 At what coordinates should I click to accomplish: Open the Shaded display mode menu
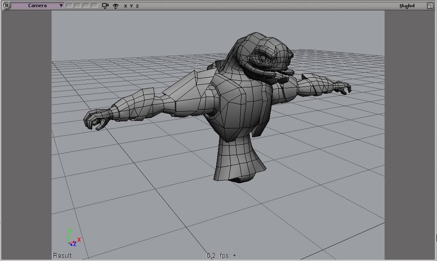407,6
